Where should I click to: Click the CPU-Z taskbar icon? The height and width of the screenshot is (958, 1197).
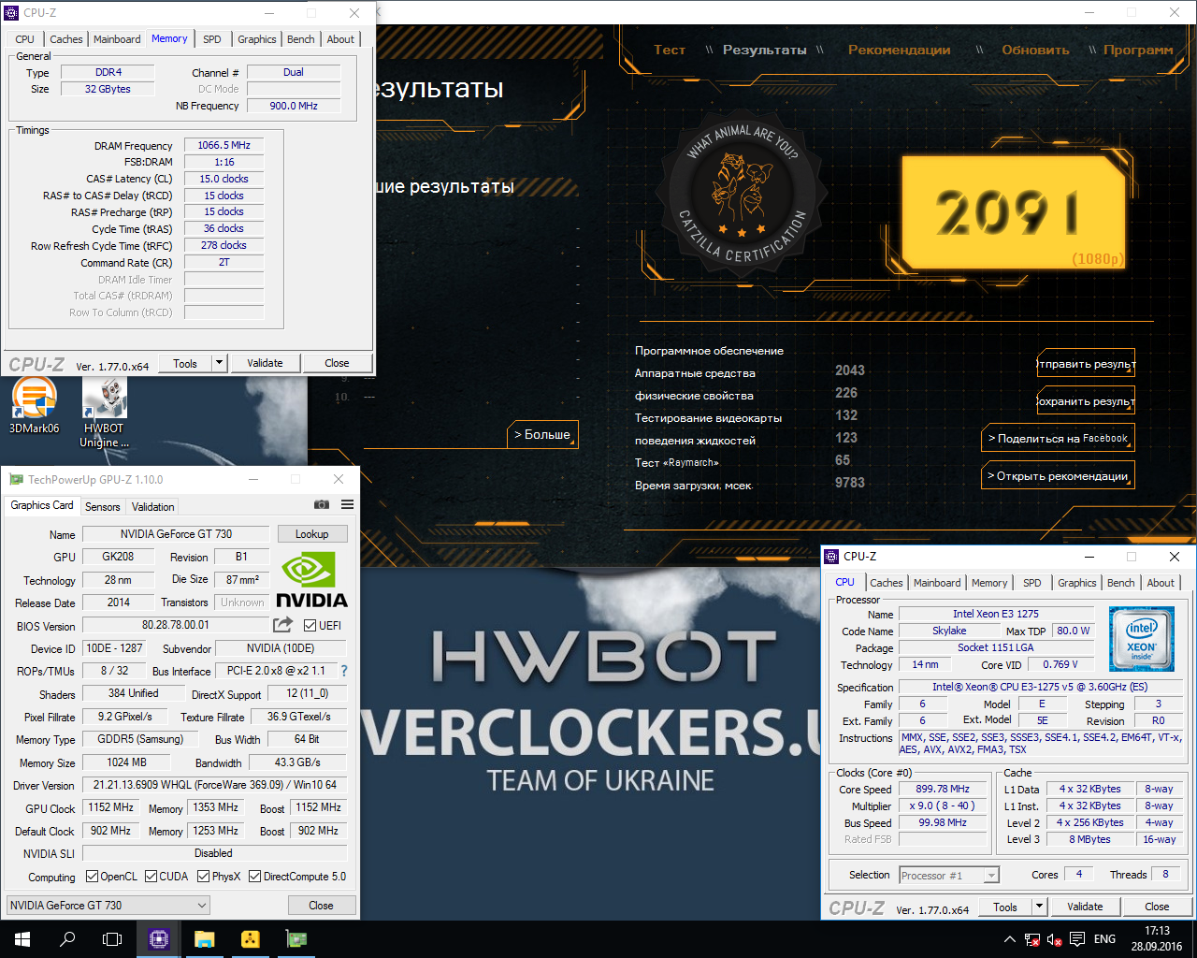(158, 939)
